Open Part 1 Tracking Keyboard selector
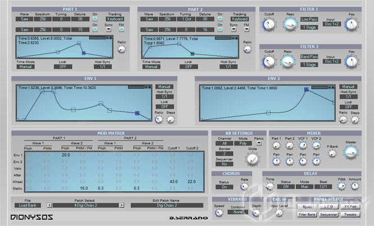Screen dimensions: 374x226 (x=115, y=19)
